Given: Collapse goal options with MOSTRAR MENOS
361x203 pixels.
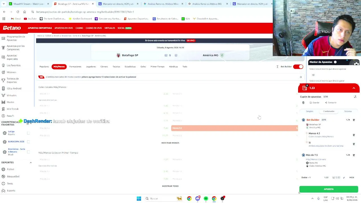Looking at the screenshot, I should point(170,143).
